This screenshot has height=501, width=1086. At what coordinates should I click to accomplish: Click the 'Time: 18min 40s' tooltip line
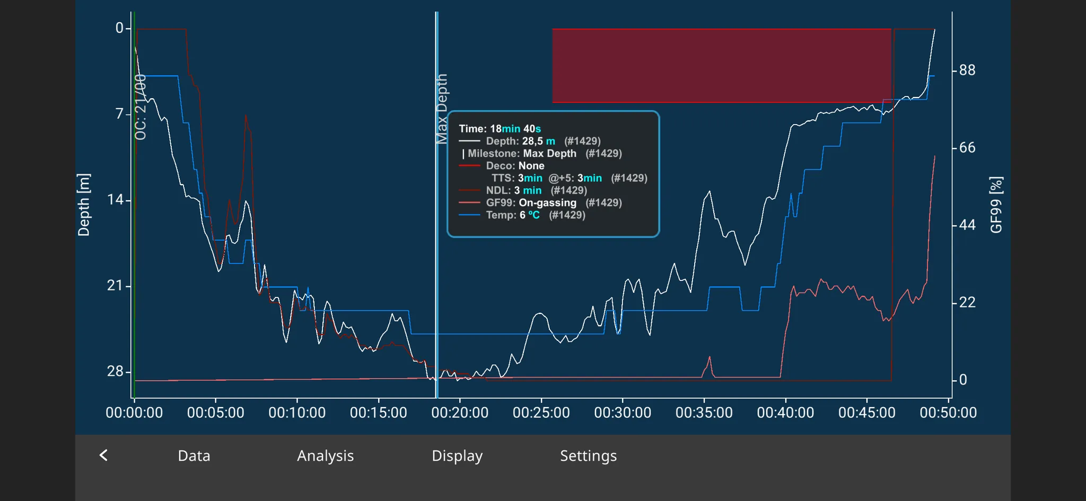[x=500, y=129]
